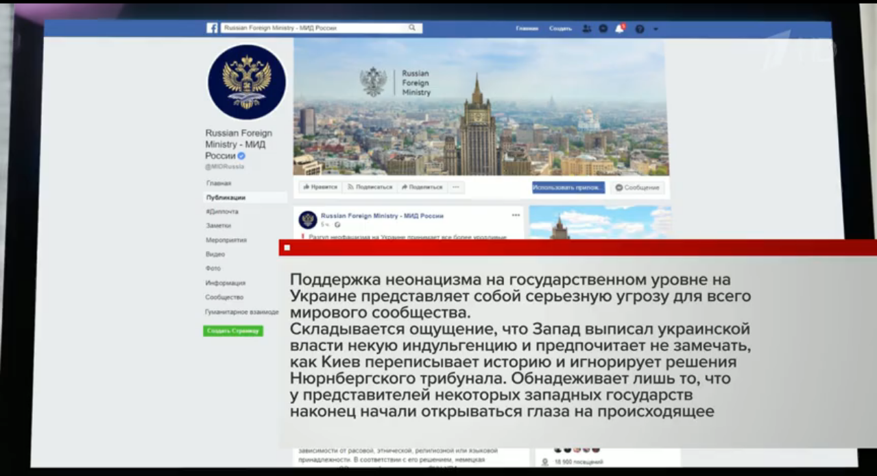Viewport: 877px width, 476px height.
Task: Click Использовать приложение button
Action: (x=568, y=187)
